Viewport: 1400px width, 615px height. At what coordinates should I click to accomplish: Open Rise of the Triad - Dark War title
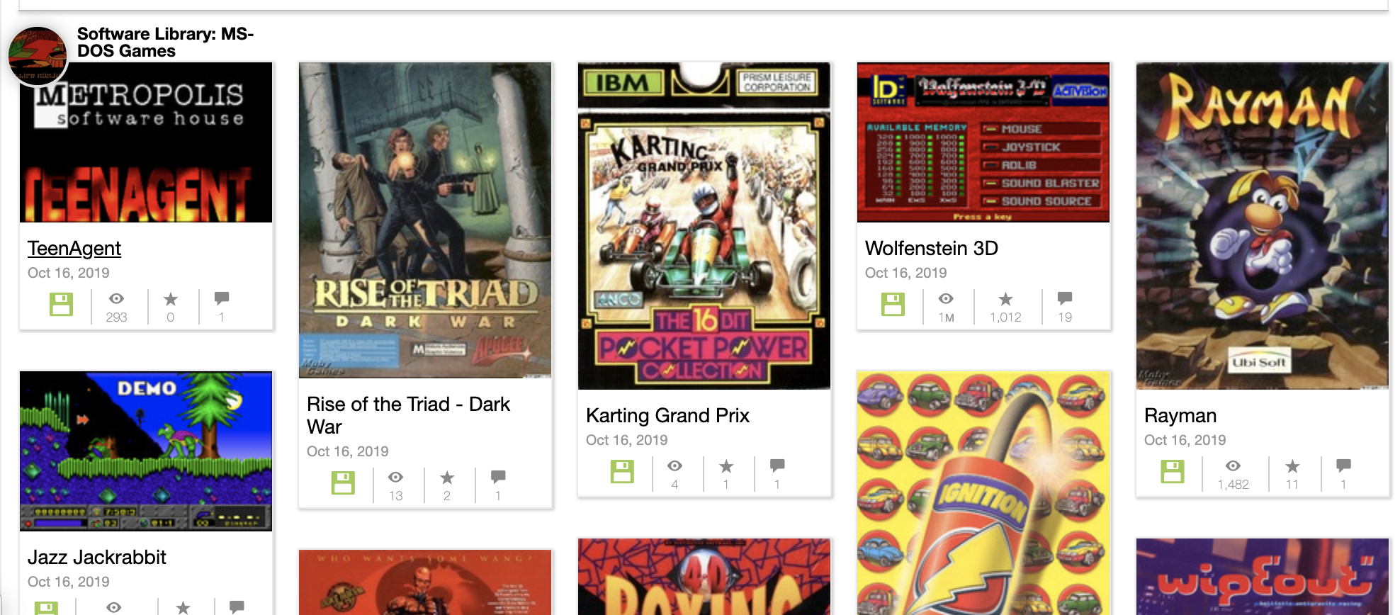click(x=408, y=415)
